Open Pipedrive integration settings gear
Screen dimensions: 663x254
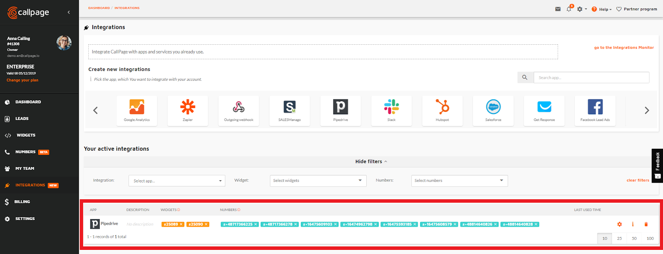coord(619,224)
